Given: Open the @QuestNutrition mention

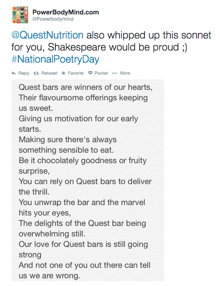Looking at the screenshot, I should coord(48,35).
